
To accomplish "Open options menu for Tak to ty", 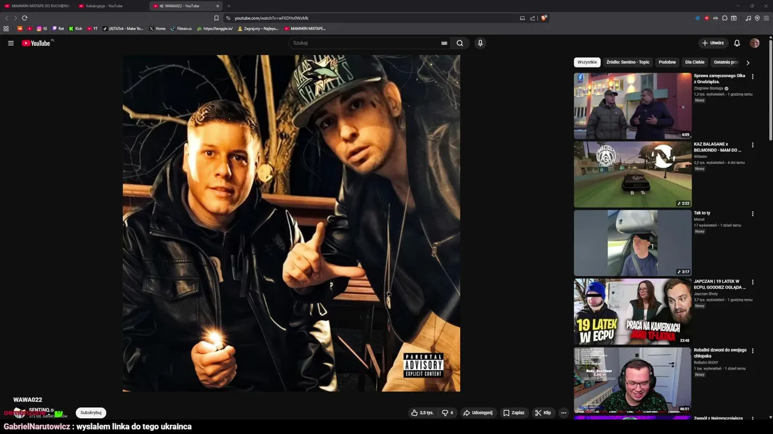I will [x=752, y=213].
